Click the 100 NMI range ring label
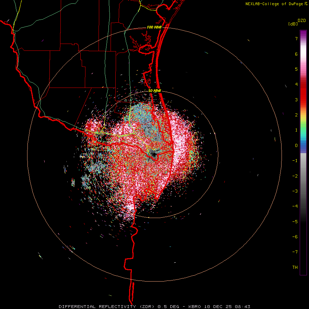309x309 pixels. tap(154, 27)
